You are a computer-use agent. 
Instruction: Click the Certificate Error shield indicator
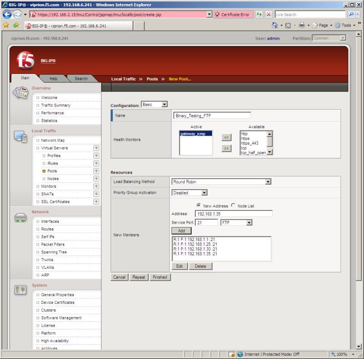click(233, 15)
